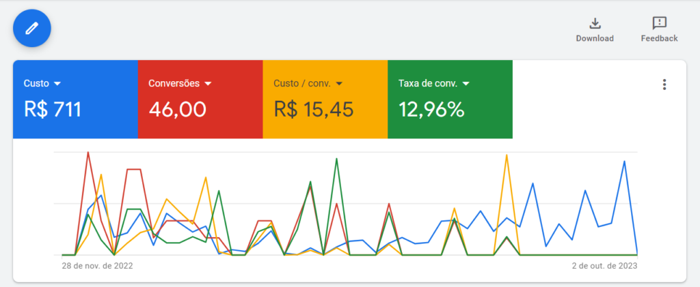Select the blue Custo R$ 711 card
This screenshot has width=700, height=287.
[75, 100]
